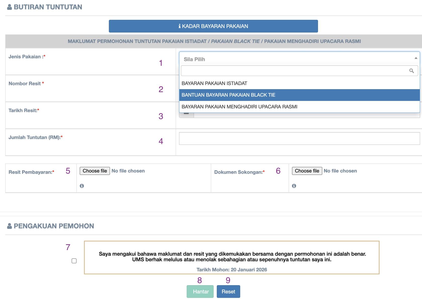
Task: Click the Reset button
Action: pyautogui.click(x=228, y=291)
